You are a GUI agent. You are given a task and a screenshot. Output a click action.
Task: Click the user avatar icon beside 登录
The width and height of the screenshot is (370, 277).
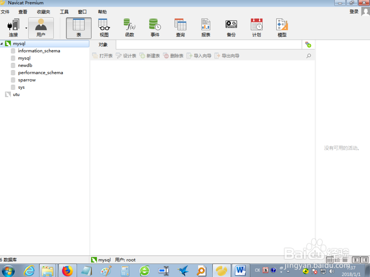coord(365,11)
